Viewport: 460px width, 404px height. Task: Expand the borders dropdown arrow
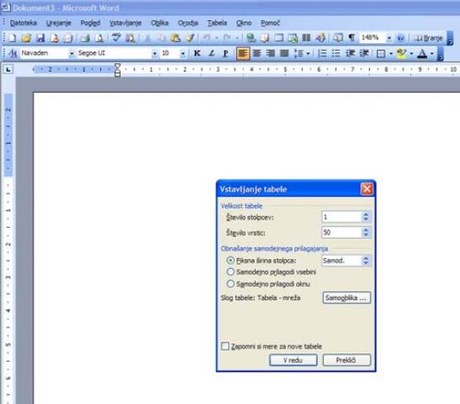click(391, 54)
